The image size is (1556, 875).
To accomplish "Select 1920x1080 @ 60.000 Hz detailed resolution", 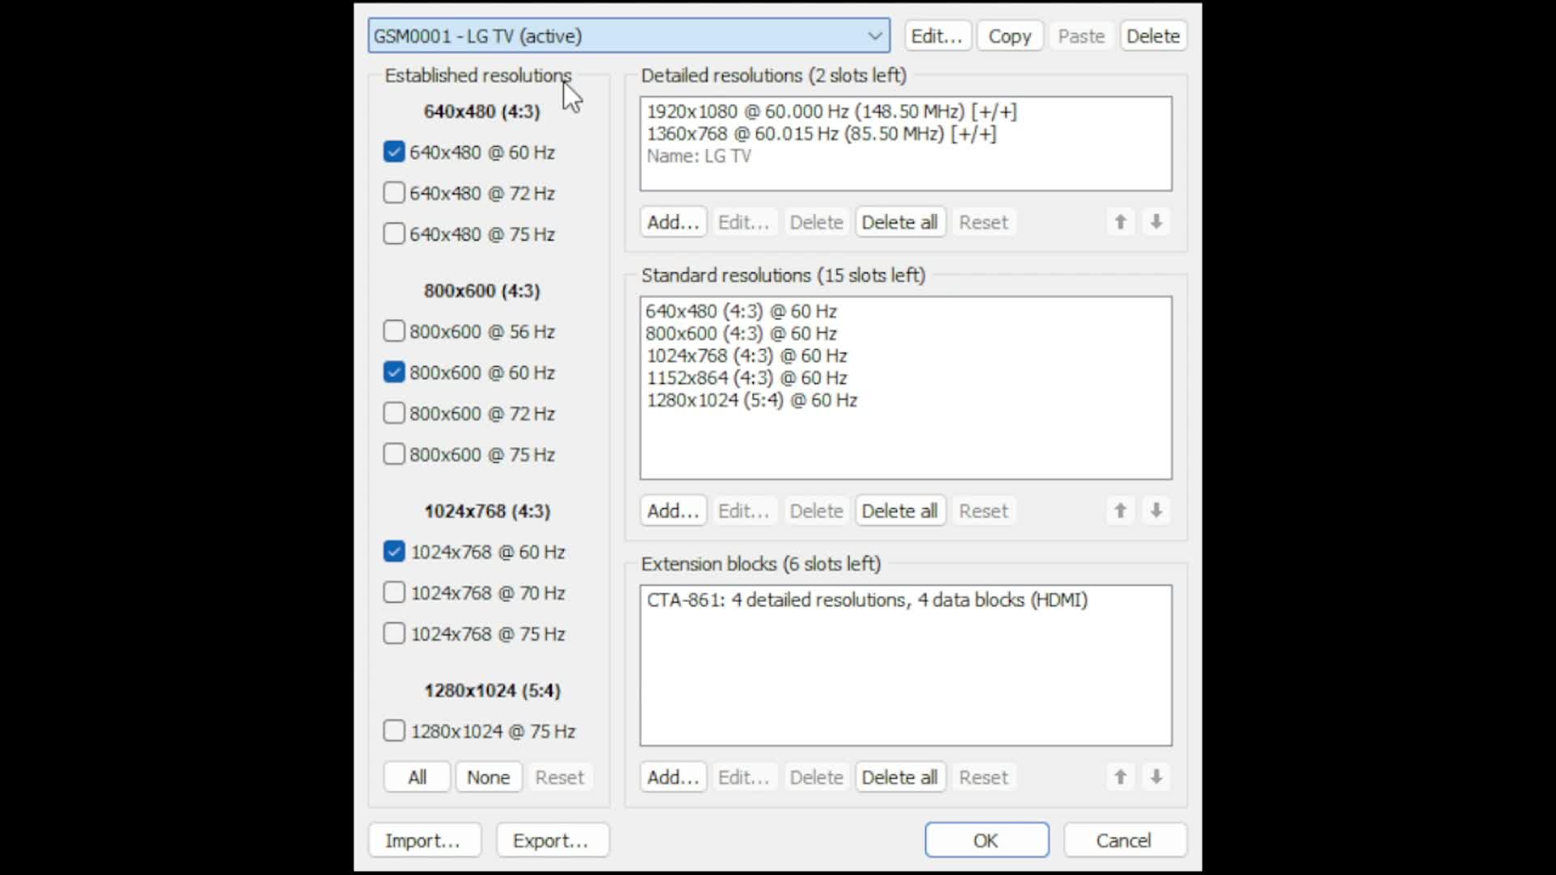I will pos(831,112).
